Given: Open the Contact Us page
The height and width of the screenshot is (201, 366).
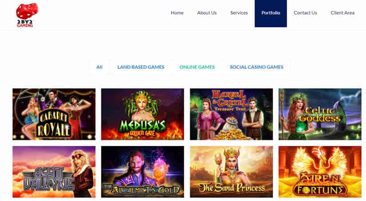Looking at the screenshot, I should tap(305, 13).
